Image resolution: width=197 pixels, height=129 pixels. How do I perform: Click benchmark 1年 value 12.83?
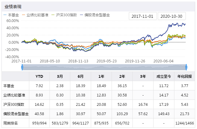pos(101,95)
